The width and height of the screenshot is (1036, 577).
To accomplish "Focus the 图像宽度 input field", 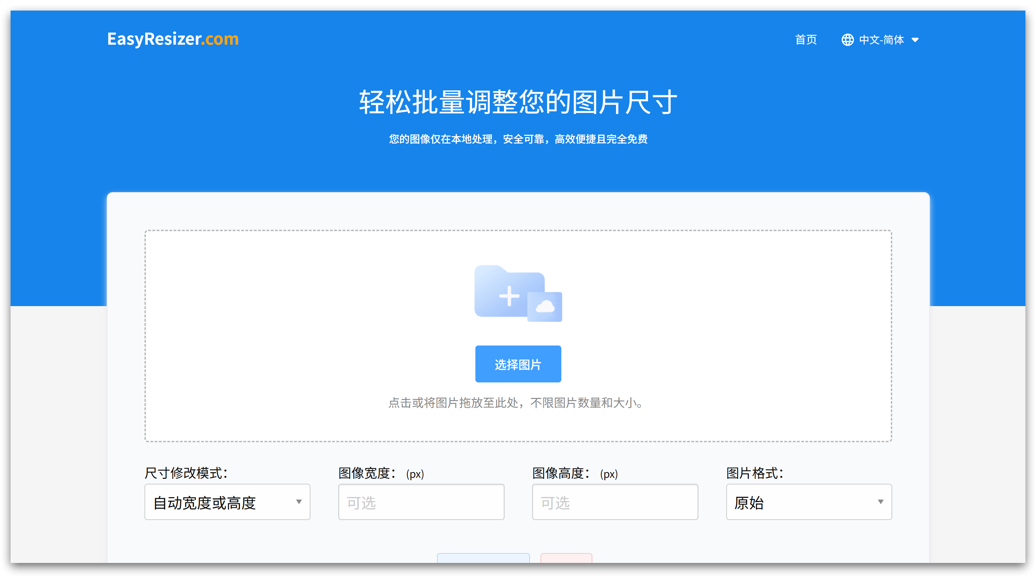I will click(421, 502).
